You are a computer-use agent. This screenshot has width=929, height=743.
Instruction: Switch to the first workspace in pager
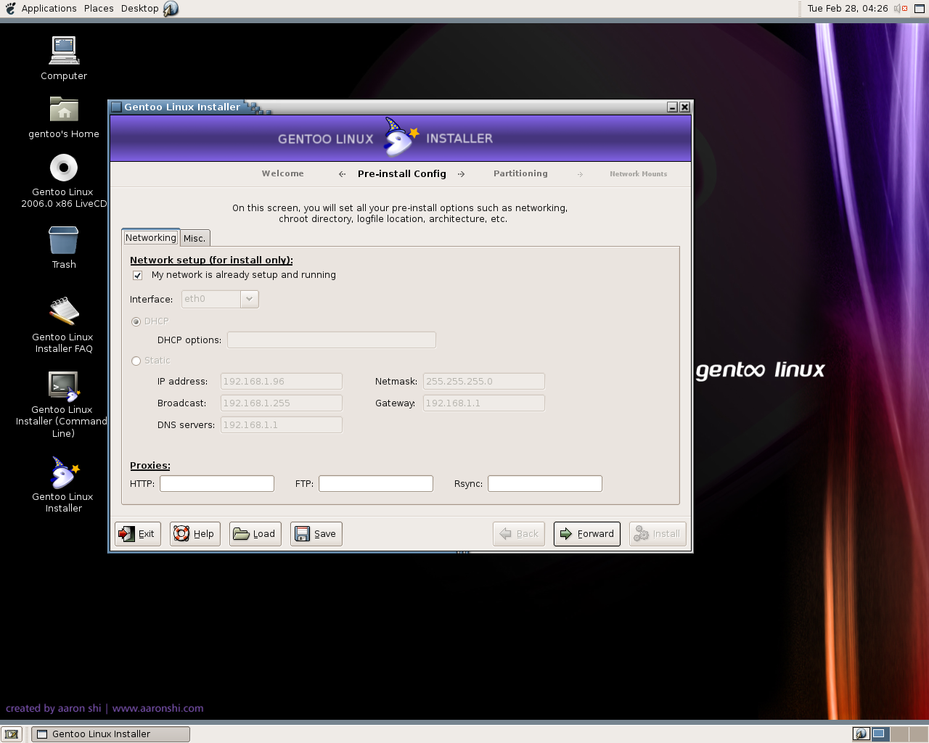point(862,734)
